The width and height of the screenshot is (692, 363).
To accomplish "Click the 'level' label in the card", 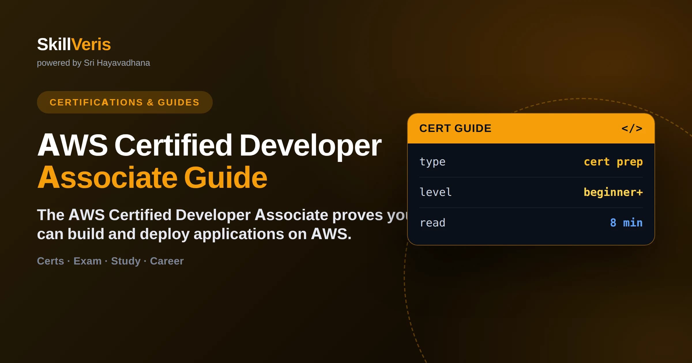I will coord(435,192).
